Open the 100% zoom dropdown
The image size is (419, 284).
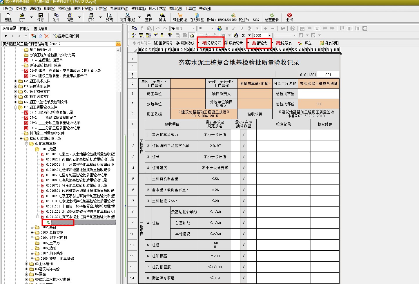pyautogui.click(x=270, y=35)
